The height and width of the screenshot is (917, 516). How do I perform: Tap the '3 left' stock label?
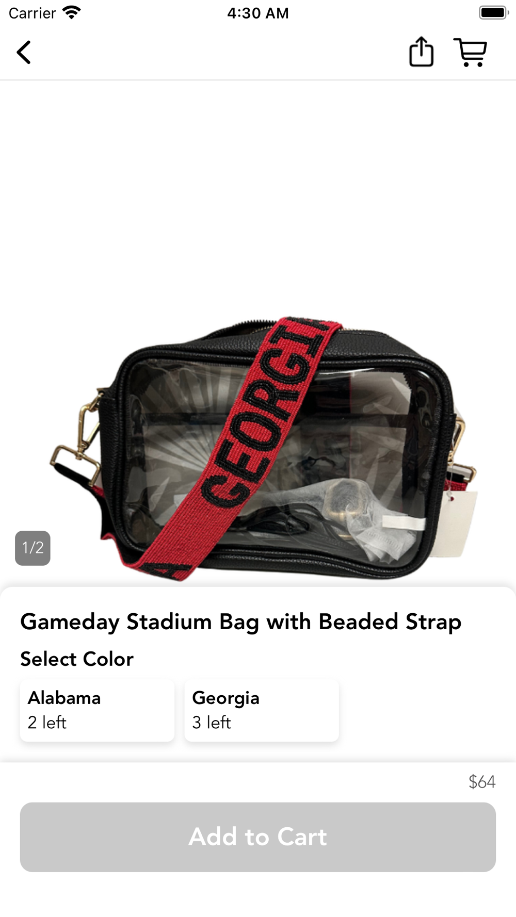point(212,723)
